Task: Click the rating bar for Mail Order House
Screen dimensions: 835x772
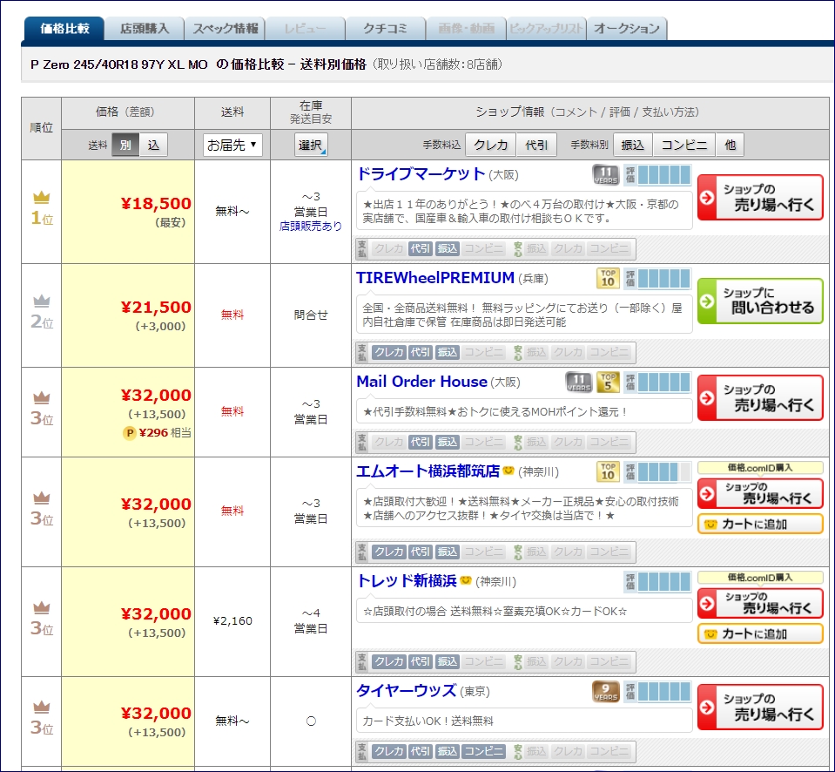Action: click(x=657, y=382)
